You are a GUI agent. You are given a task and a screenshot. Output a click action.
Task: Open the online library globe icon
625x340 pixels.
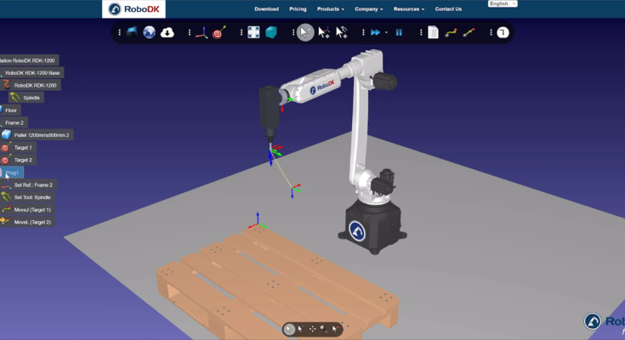pyautogui.click(x=150, y=32)
